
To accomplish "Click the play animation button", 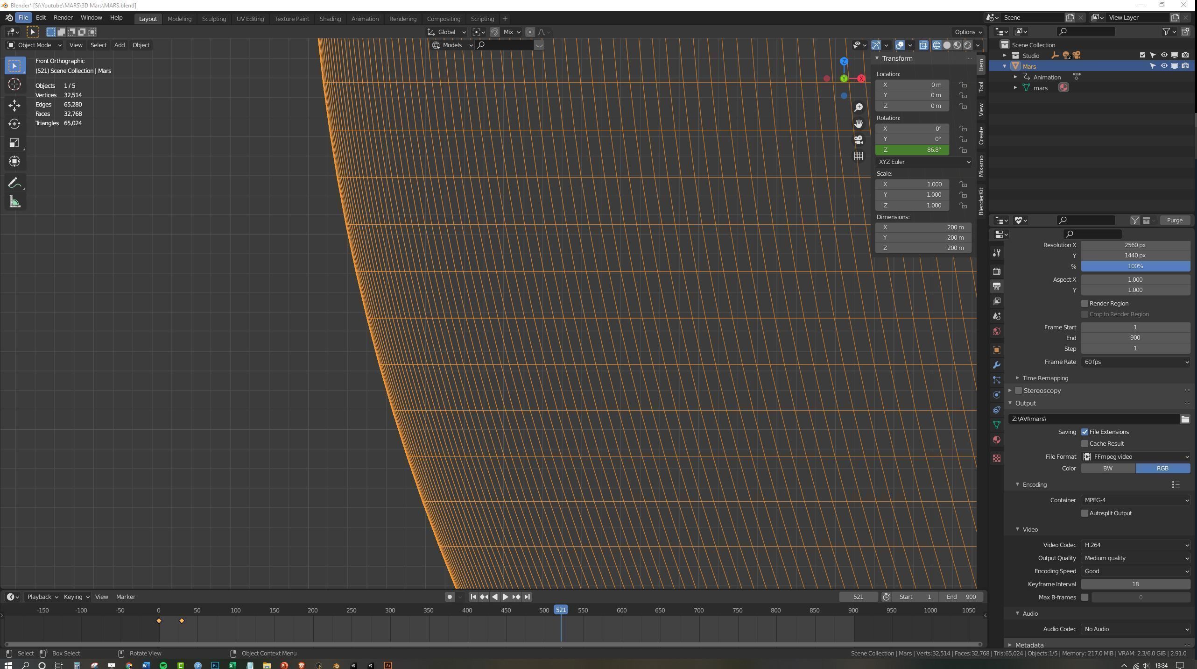I will point(505,597).
